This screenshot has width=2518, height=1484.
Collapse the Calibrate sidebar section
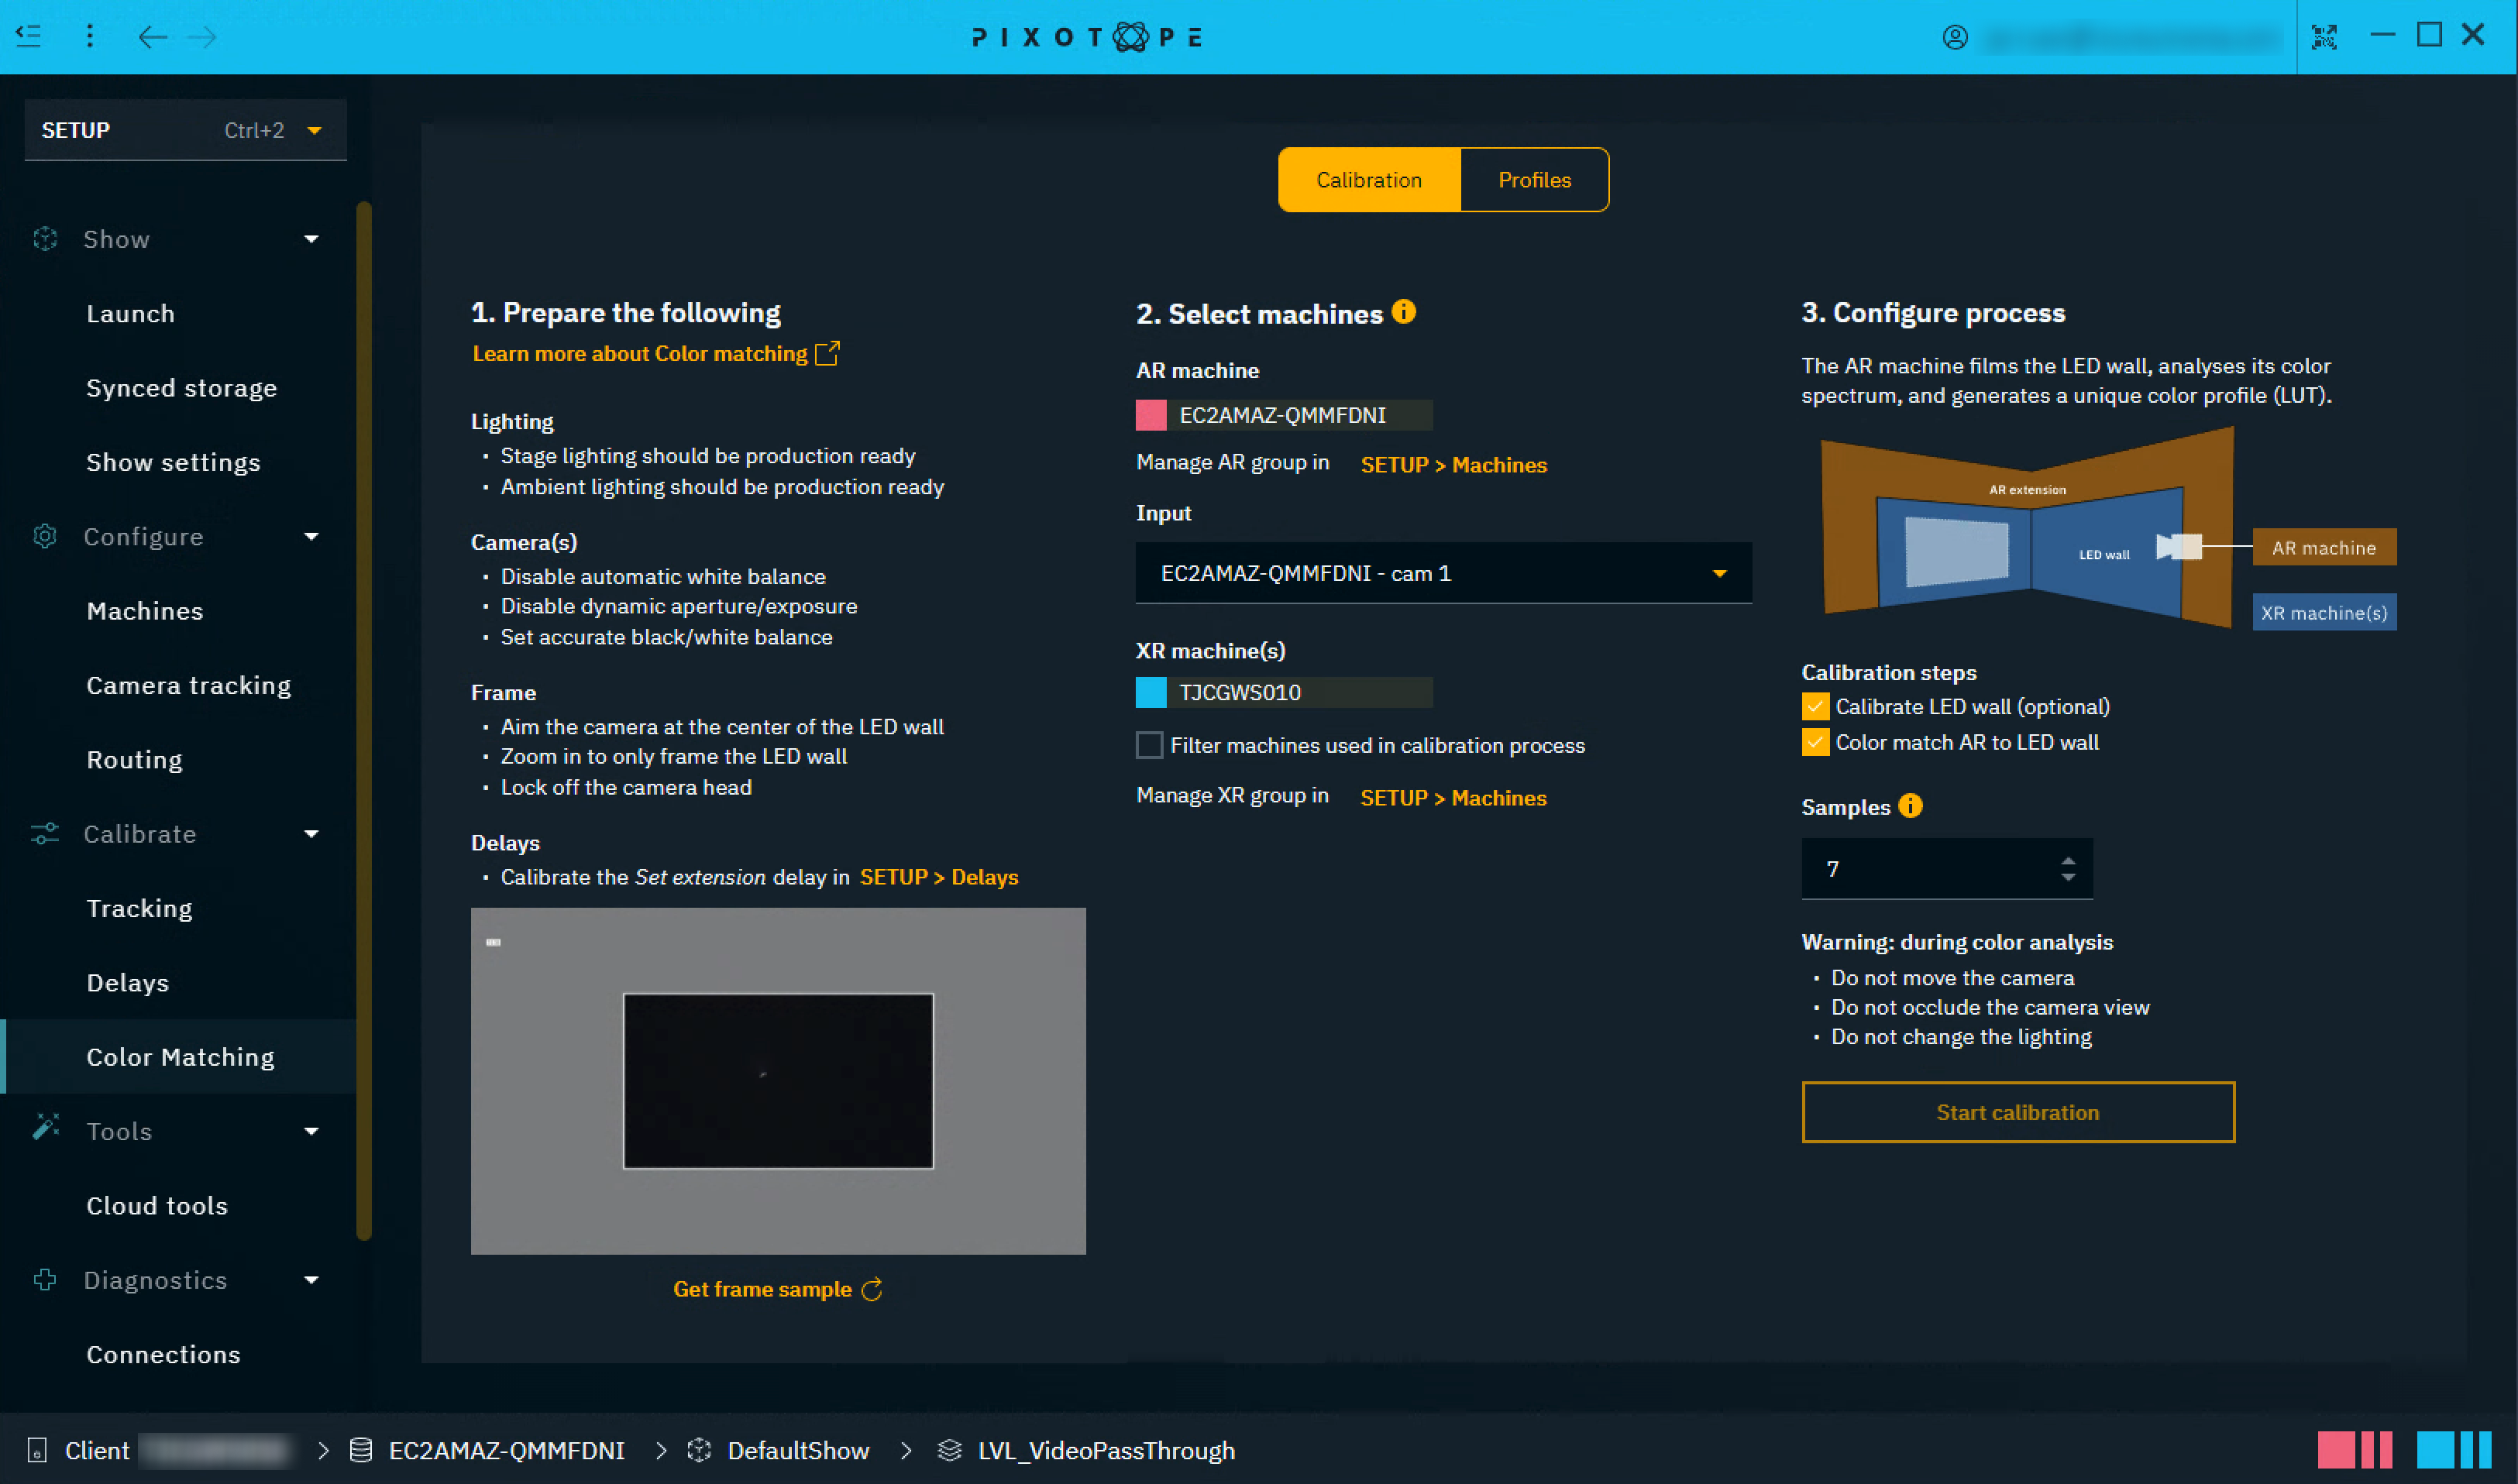[311, 833]
